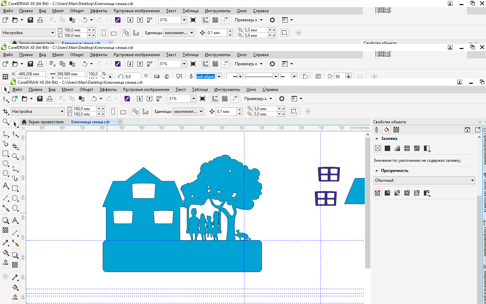Select Uniform transparency icon under Прозрачность
Image resolution: width=486 pixels, height=304 pixels.
point(387,193)
